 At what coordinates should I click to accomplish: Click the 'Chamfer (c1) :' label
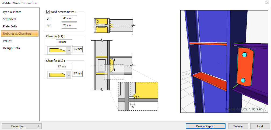pos(55,36)
